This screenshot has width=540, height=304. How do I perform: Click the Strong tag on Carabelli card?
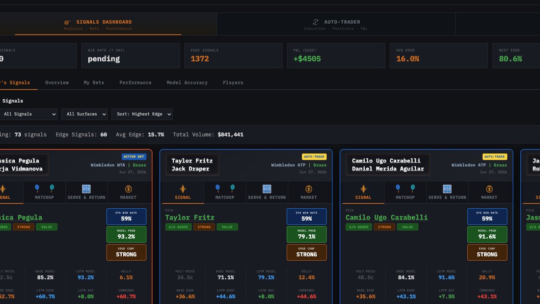[384, 227]
